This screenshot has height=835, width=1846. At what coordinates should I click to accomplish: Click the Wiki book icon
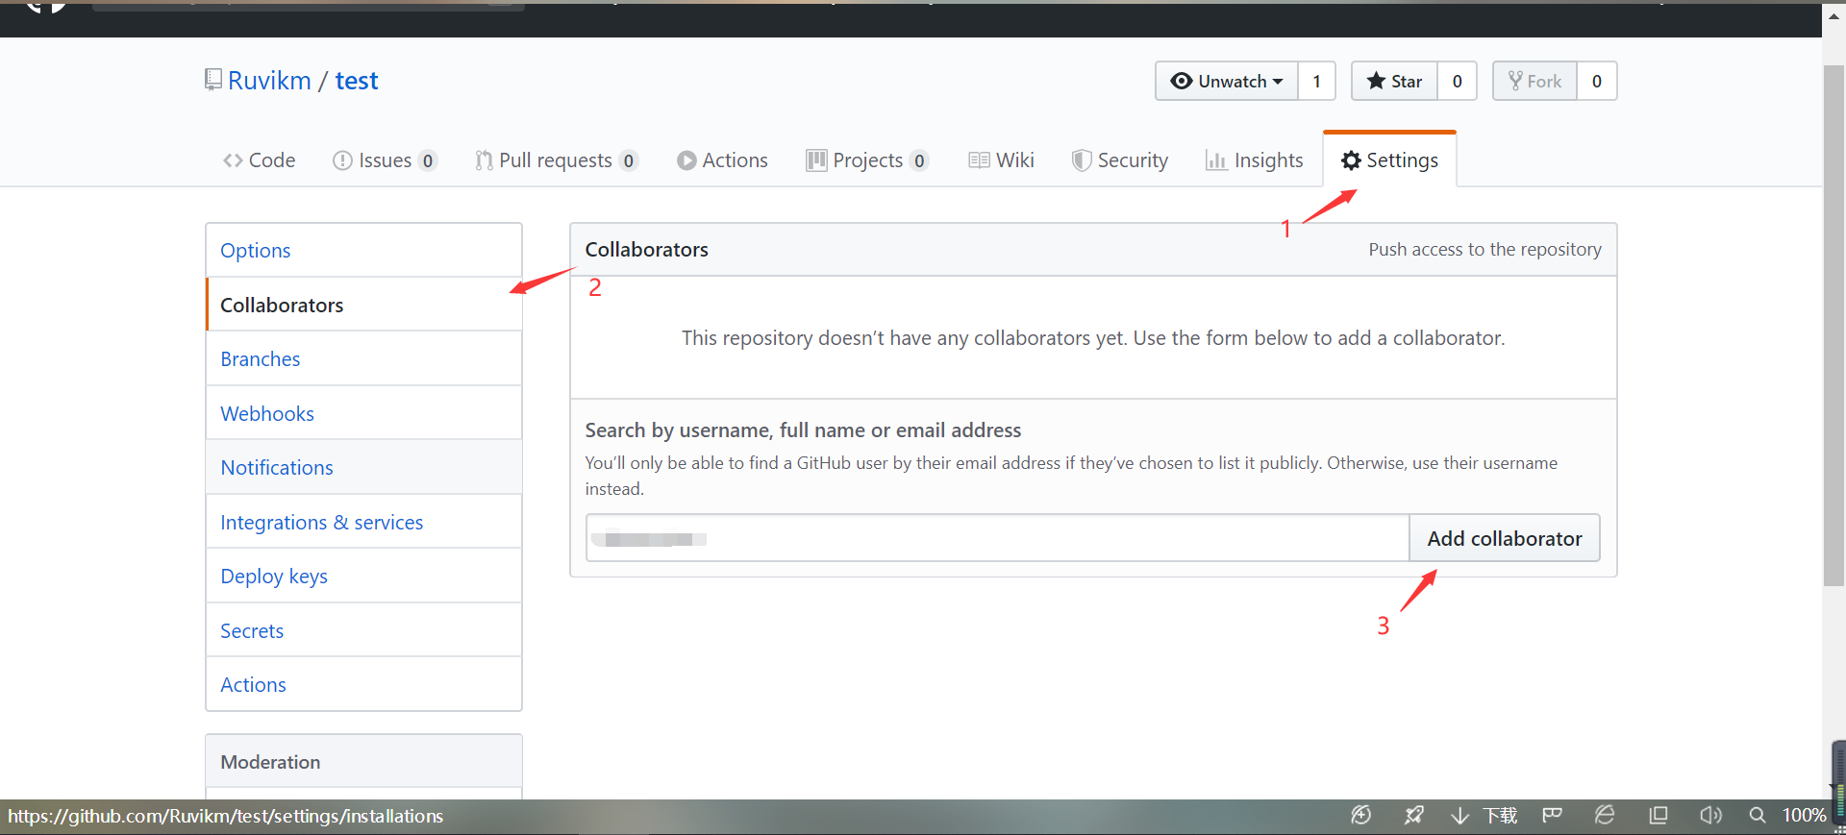click(x=979, y=160)
